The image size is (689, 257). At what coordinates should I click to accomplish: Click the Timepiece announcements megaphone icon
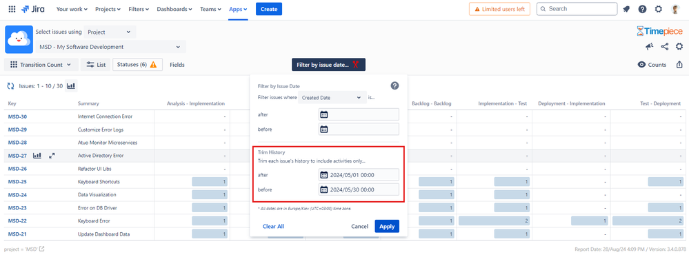pyautogui.click(x=650, y=47)
